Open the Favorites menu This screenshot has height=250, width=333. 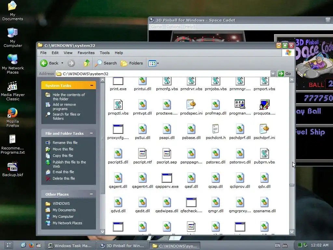click(x=86, y=53)
